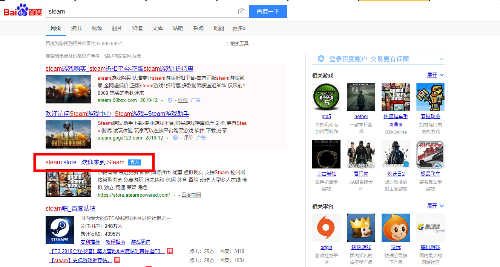The image size is (500, 267).
Task: Open the 教程指南 link
Action: [x=115, y=242]
